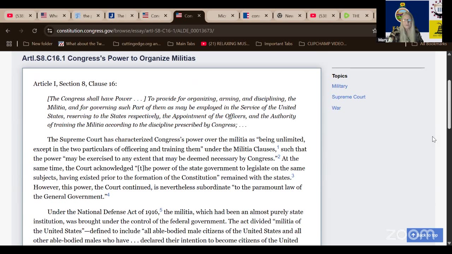Open the Supreme Court topic link

[349, 97]
